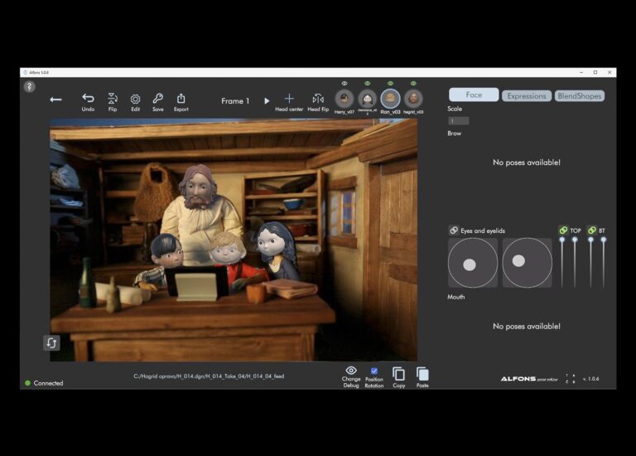The height and width of the screenshot is (456, 636).
Task: Select the Ron_v03 character thumbnail
Action: 390,99
